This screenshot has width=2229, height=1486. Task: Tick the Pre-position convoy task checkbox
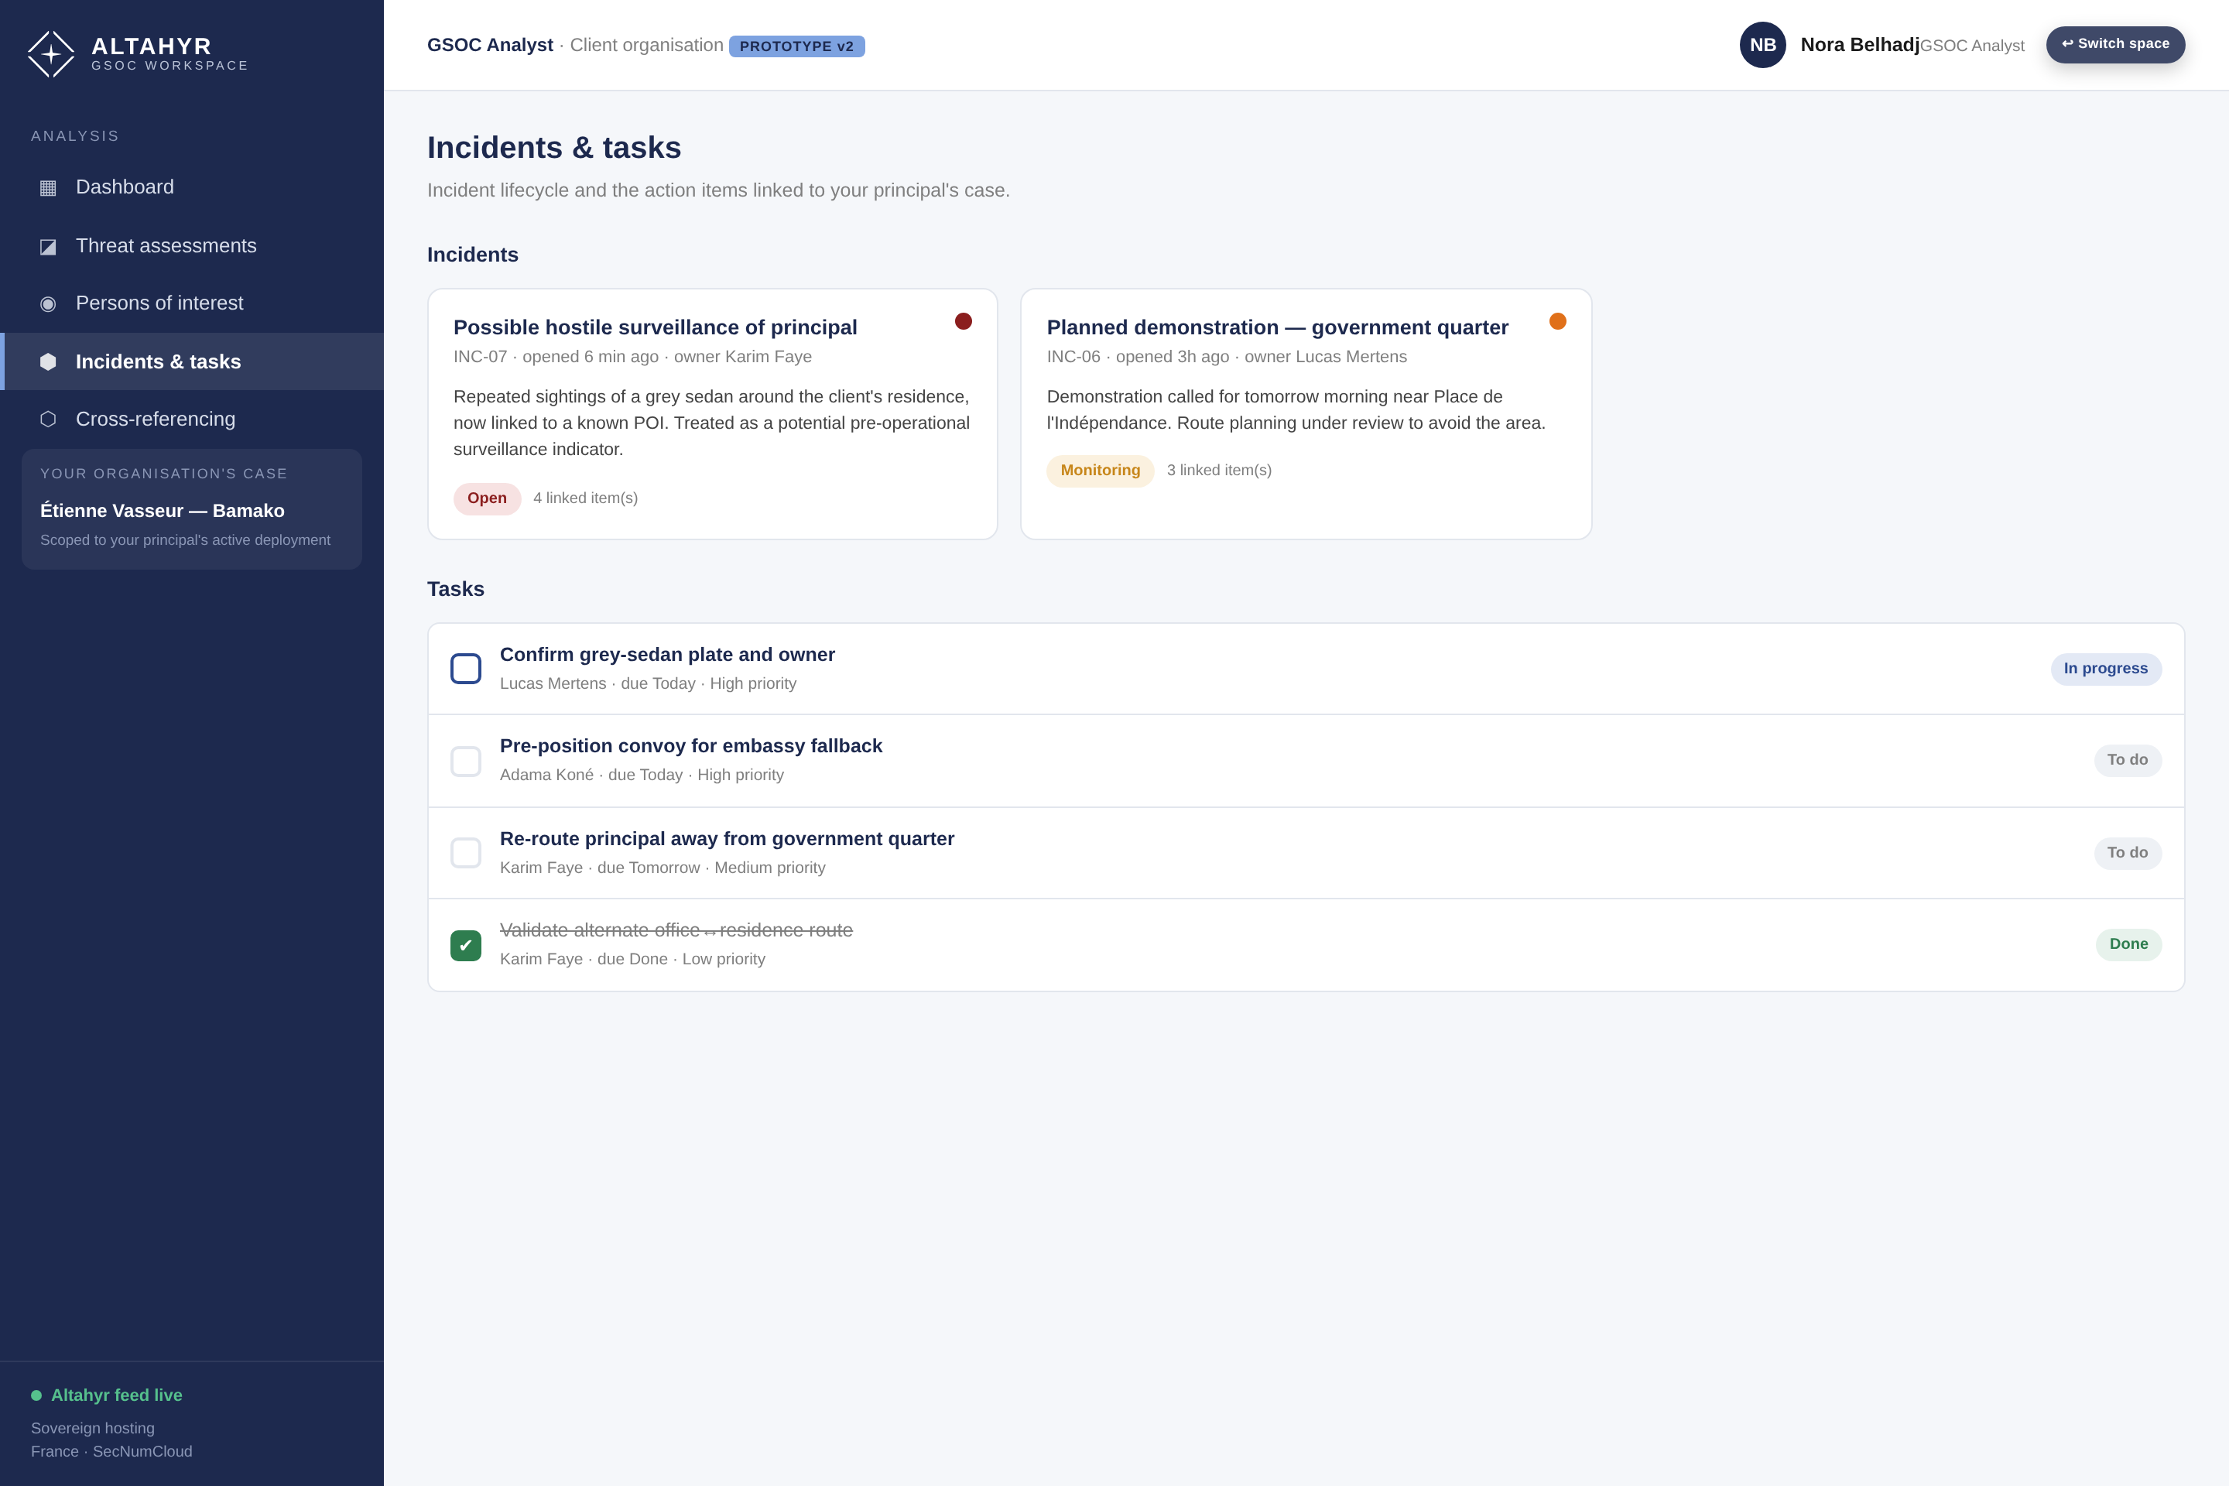tap(465, 761)
